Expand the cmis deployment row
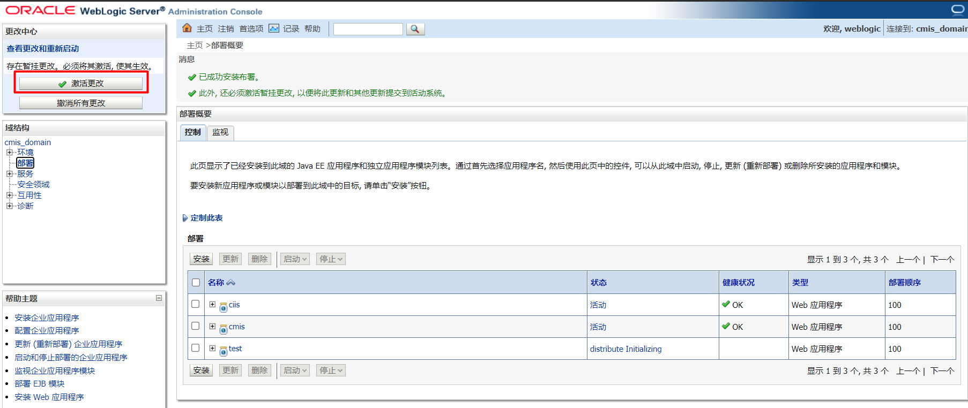This screenshot has width=968, height=408. click(212, 326)
